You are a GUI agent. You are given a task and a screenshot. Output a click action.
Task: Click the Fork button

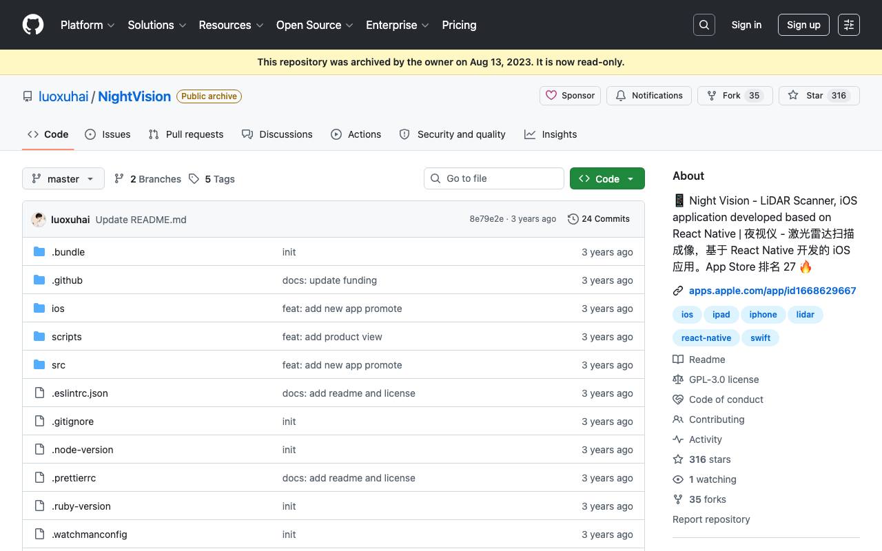[x=735, y=96]
